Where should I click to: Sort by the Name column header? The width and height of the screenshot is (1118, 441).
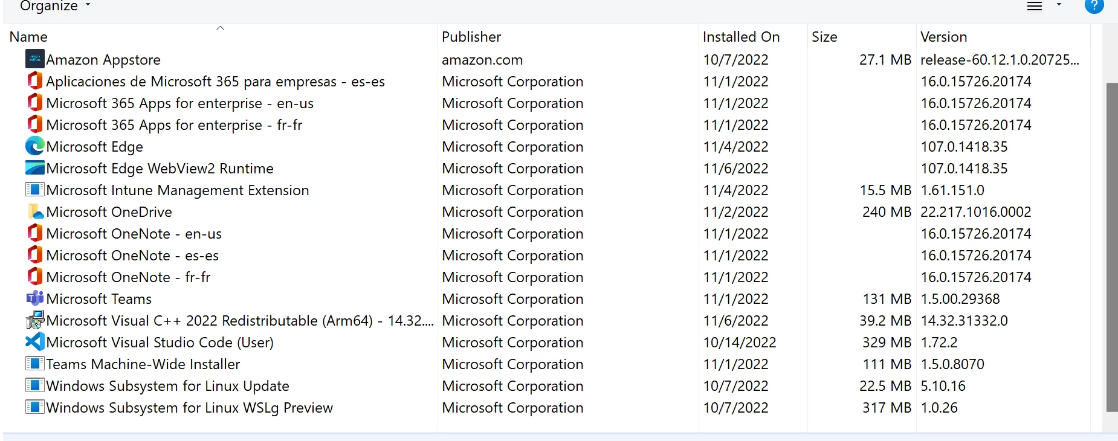pos(28,37)
